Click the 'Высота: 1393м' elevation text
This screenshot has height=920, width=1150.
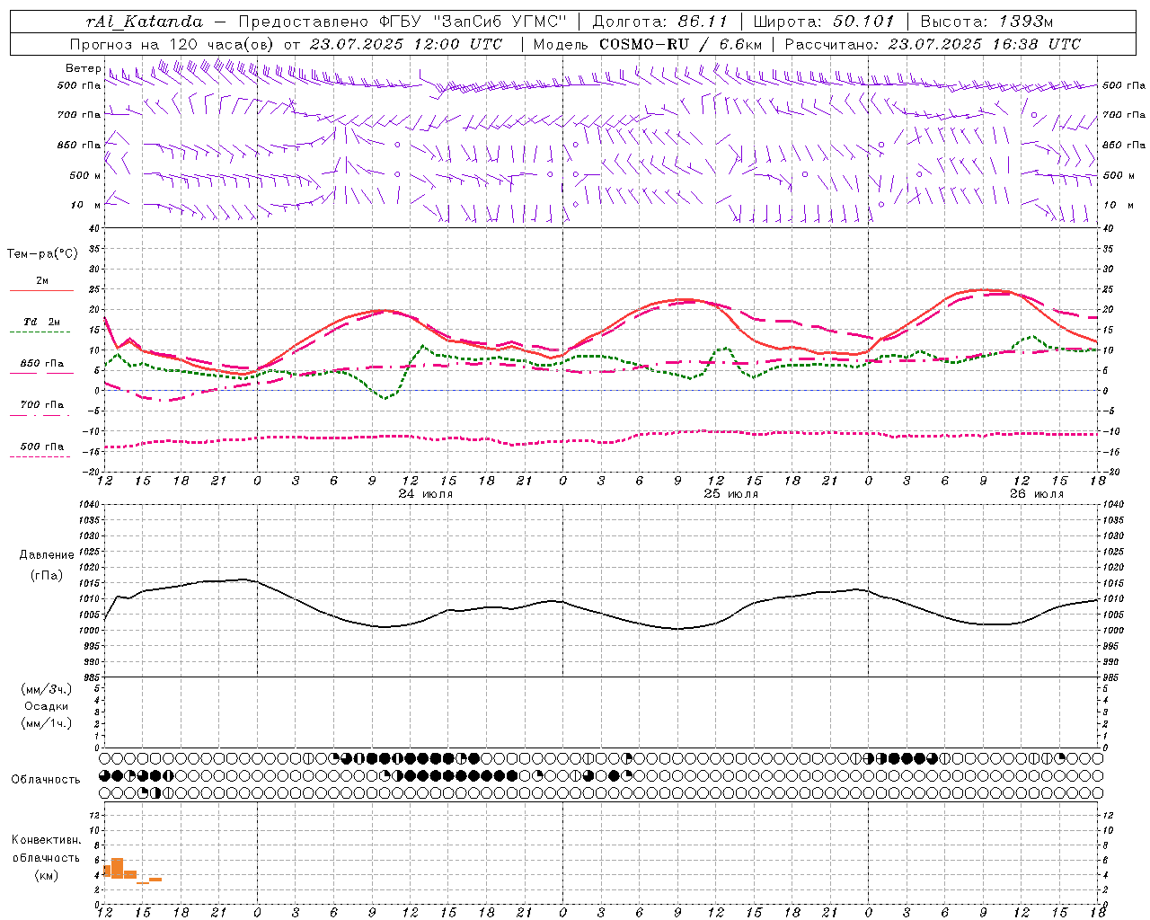[x=986, y=22]
